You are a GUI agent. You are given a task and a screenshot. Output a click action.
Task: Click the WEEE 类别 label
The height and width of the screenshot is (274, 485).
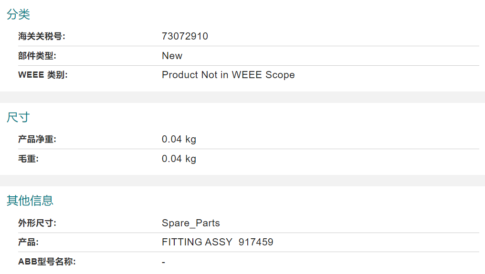42,75
